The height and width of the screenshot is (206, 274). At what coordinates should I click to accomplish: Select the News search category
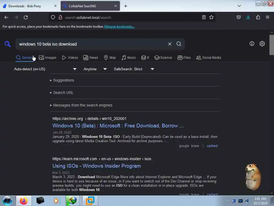(90, 58)
